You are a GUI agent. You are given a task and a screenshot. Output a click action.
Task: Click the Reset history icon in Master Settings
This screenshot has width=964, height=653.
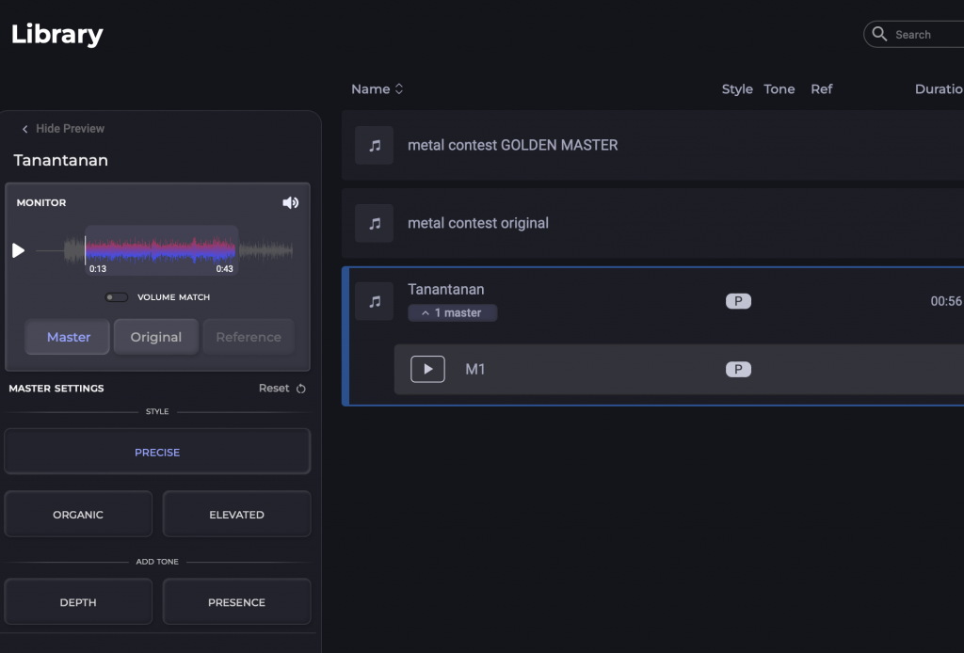tap(303, 388)
